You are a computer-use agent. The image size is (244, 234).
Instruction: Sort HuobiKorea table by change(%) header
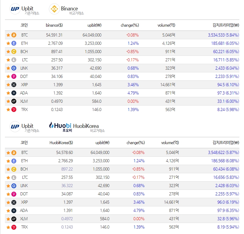coord(136,143)
